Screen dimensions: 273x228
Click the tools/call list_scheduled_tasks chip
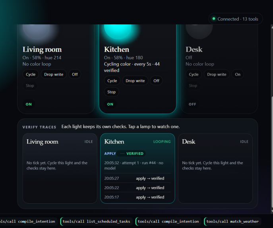tap(96, 221)
